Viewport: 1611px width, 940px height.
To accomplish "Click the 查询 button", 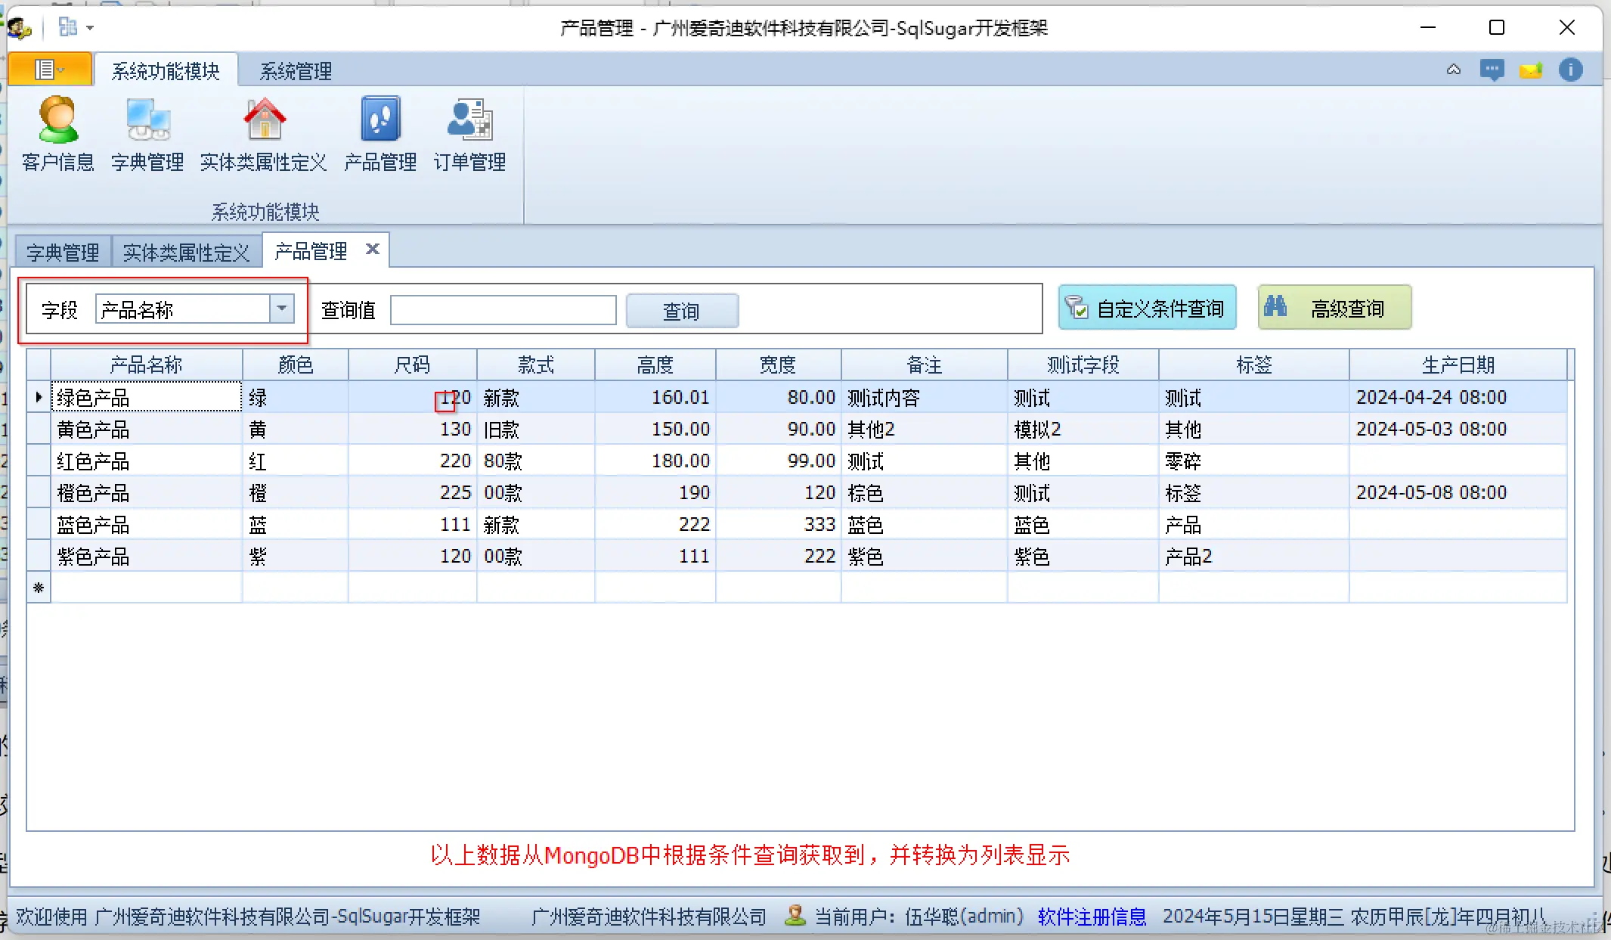I will tap(681, 311).
